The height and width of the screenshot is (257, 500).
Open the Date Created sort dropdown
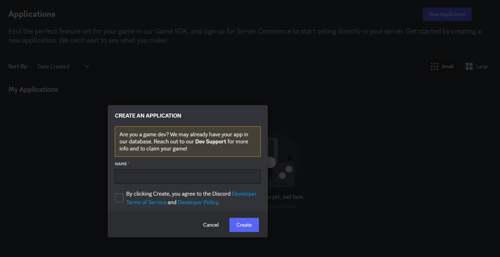point(63,66)
